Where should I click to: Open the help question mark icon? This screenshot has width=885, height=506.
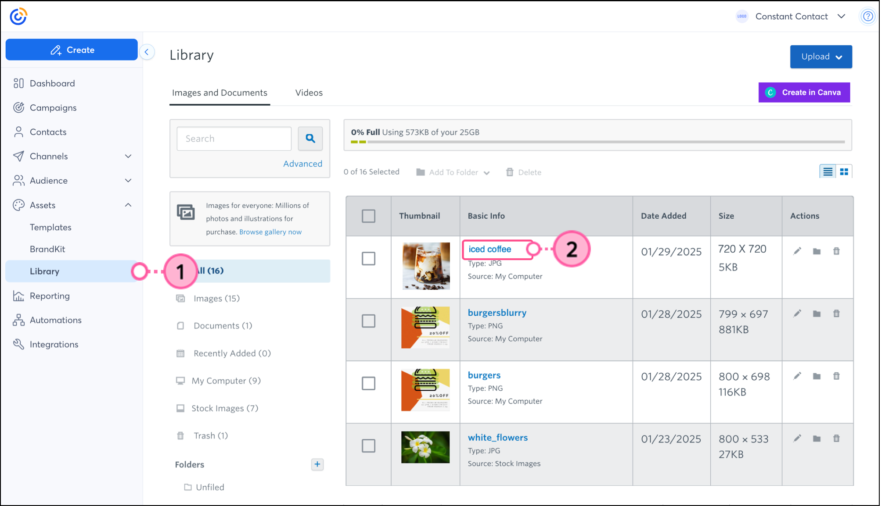point(868,17)
